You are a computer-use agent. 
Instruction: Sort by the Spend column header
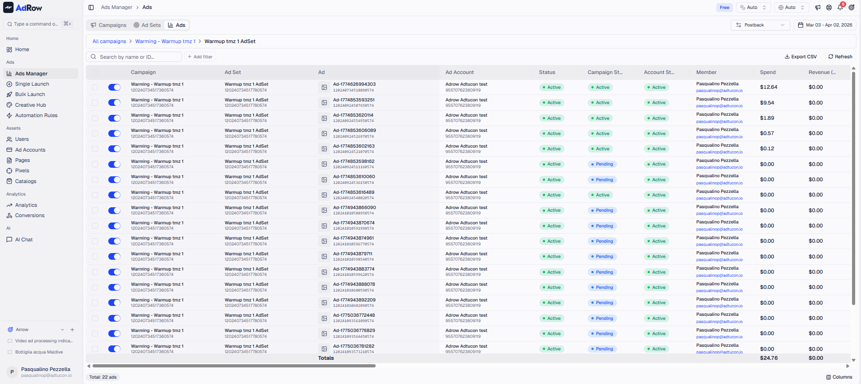[768, 72]
